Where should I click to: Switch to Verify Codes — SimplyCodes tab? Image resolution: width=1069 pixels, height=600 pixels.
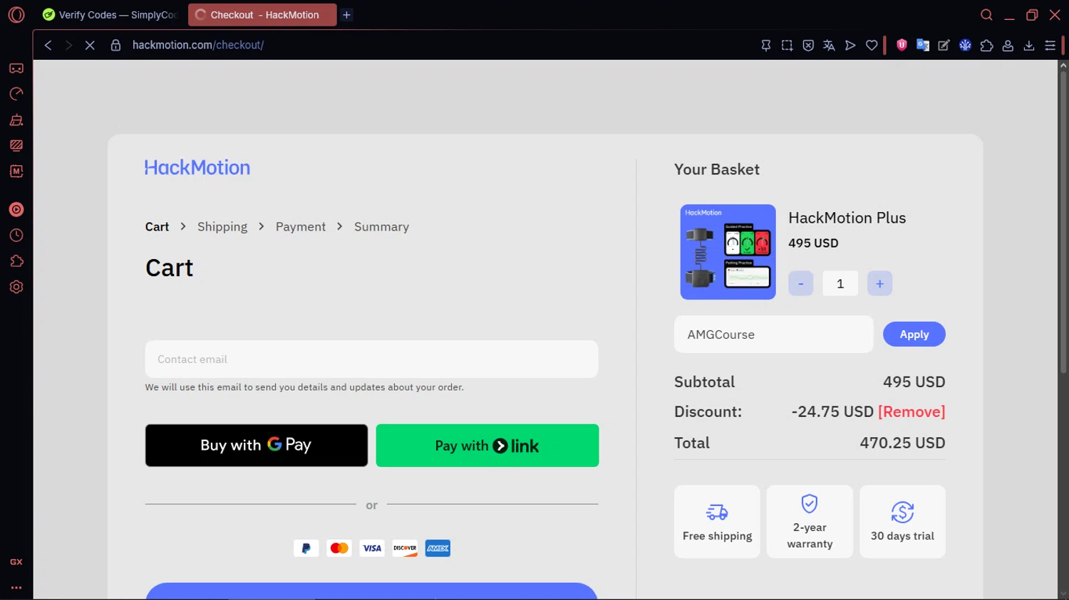(x=110, y=15)
